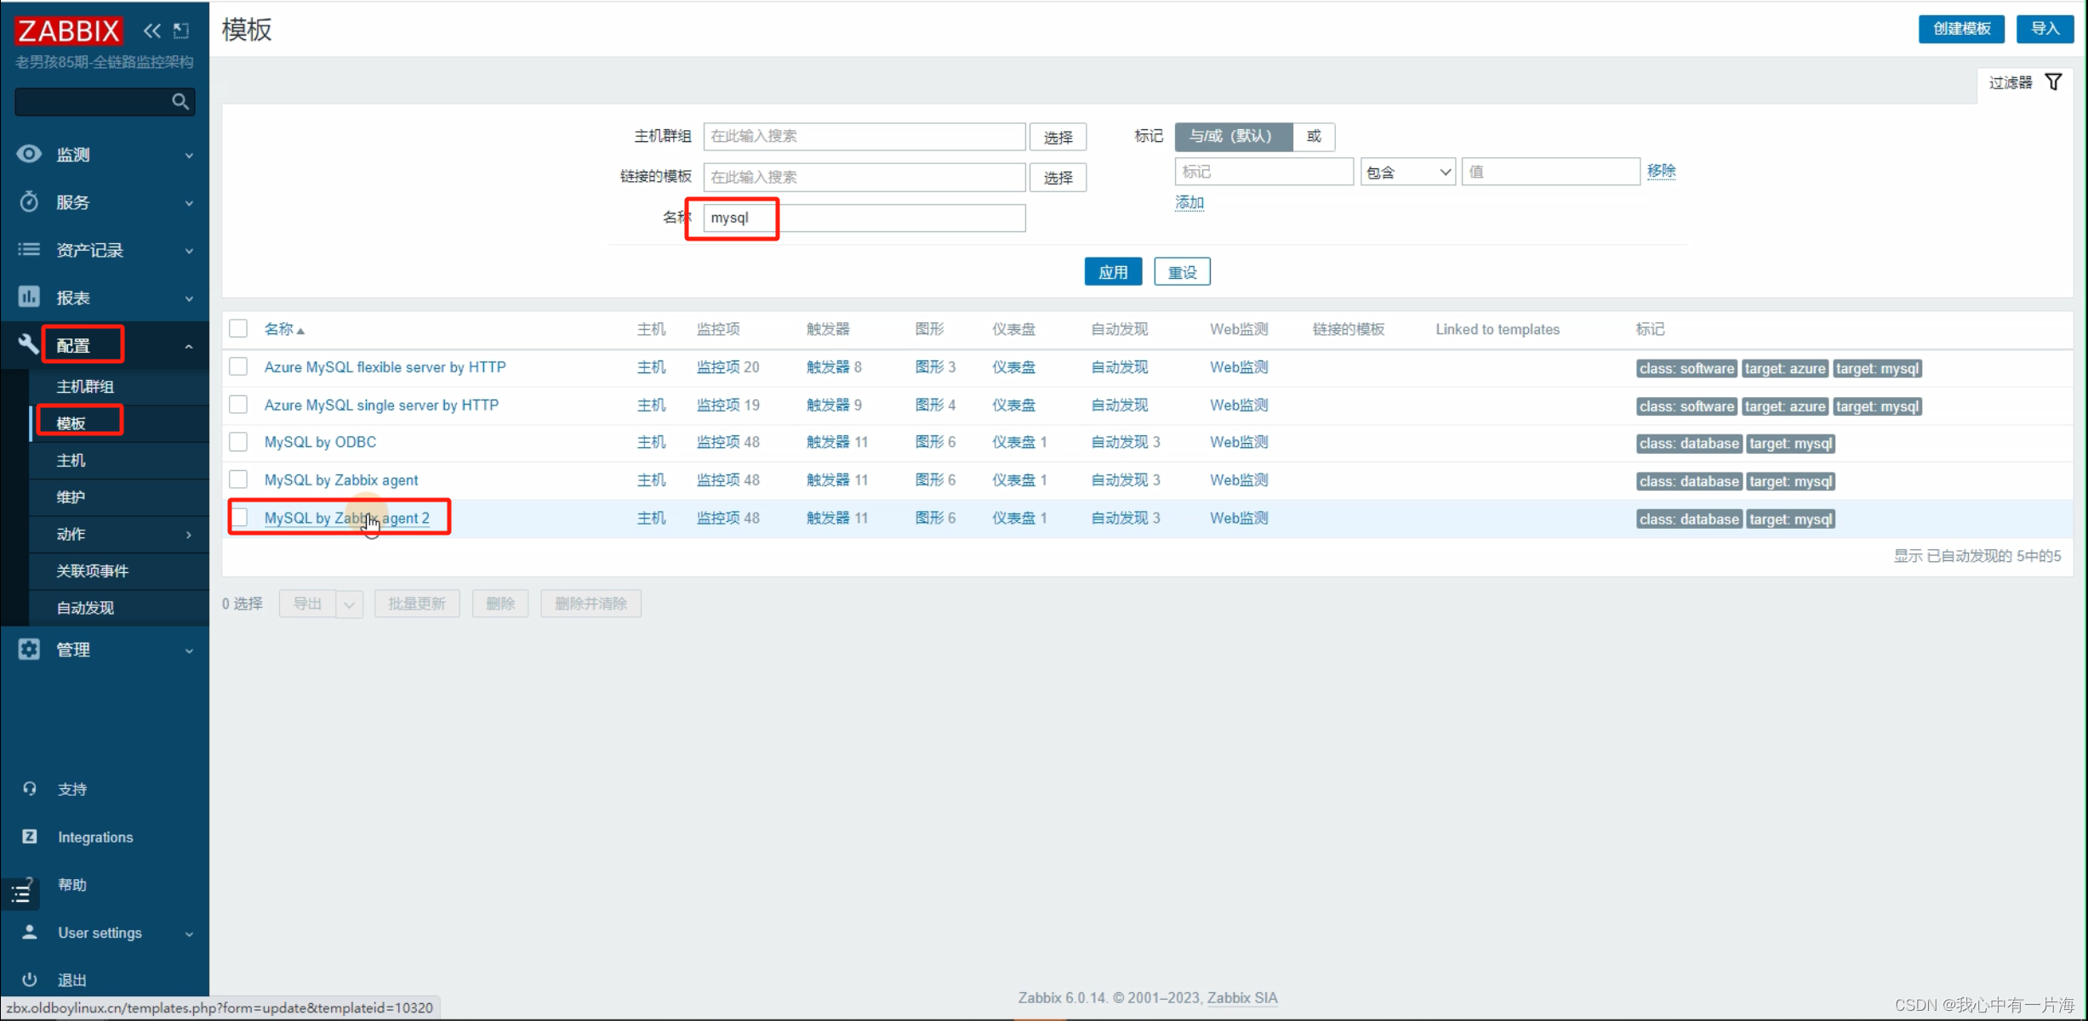Click the User settings person icon
This screenshot has width=2088, height=1021.
30,932
